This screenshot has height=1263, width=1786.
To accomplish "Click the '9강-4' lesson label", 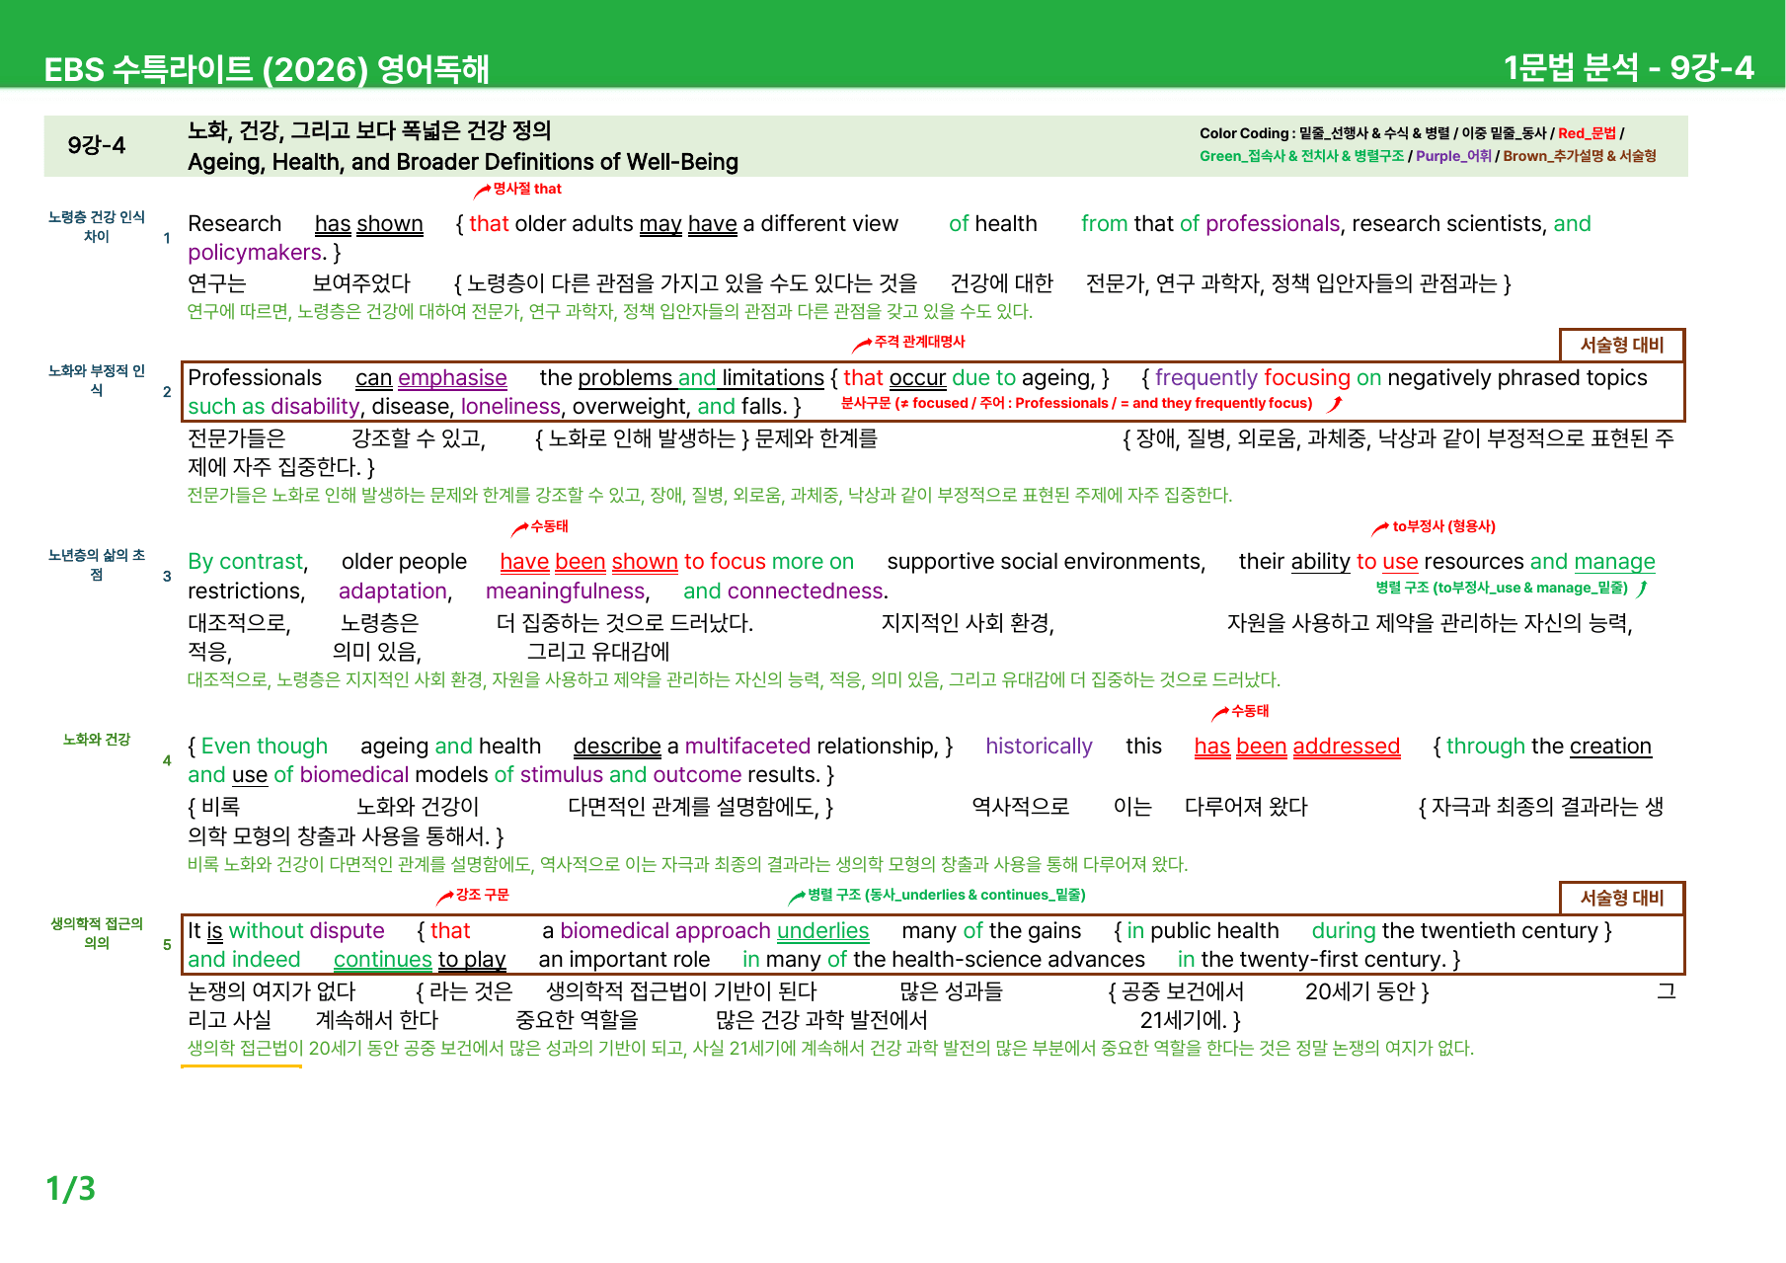I will [x=97, y=145].
